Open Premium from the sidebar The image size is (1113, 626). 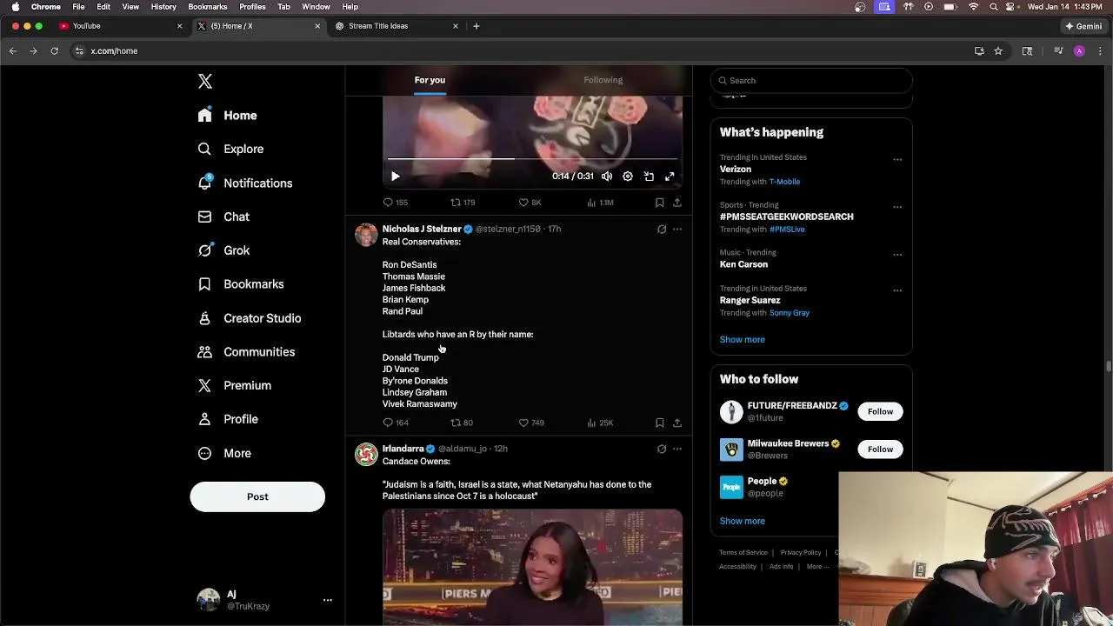click(235, 385)
